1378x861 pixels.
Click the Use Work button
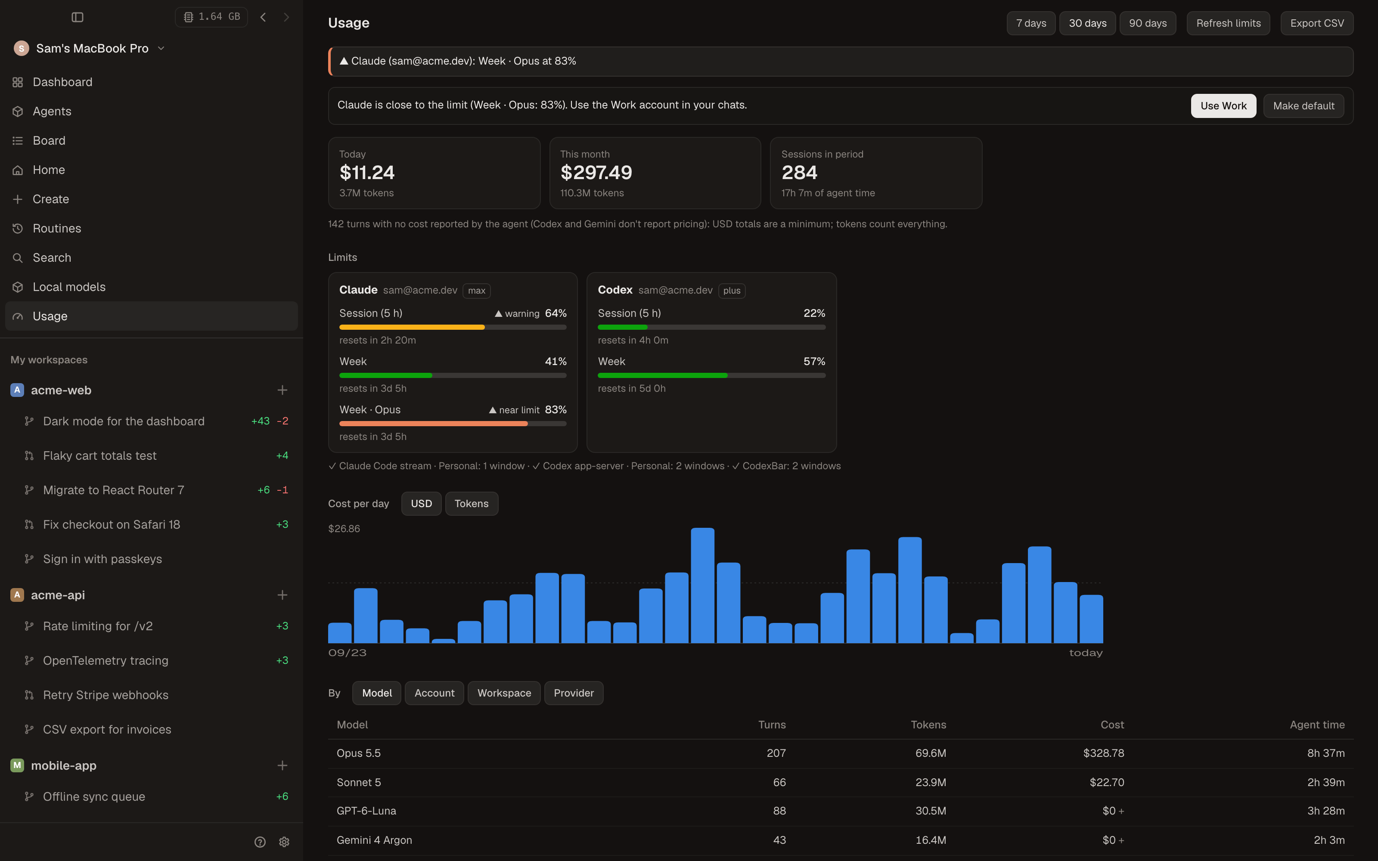[x=1223, y=106]
